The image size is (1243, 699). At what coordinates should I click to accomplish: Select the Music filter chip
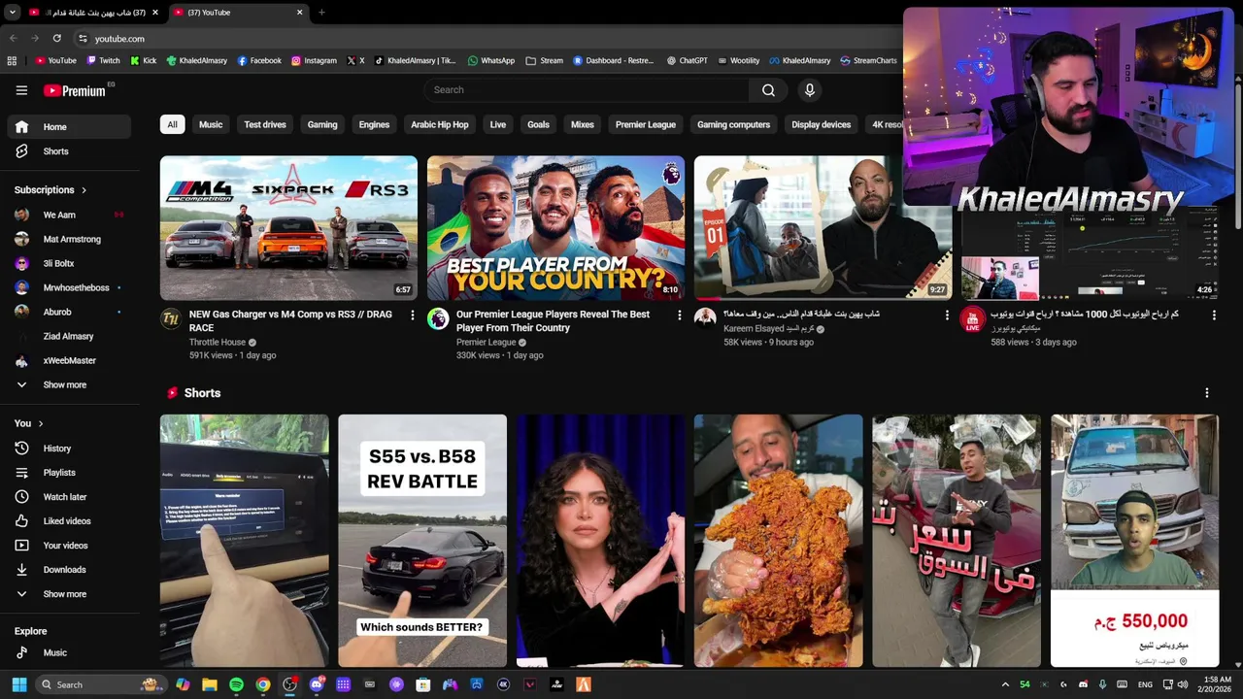point(211,124)
